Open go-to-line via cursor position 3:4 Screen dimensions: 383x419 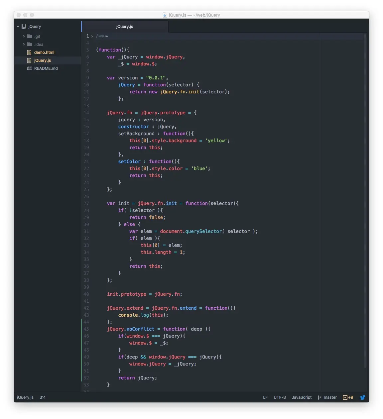(43, 397)
